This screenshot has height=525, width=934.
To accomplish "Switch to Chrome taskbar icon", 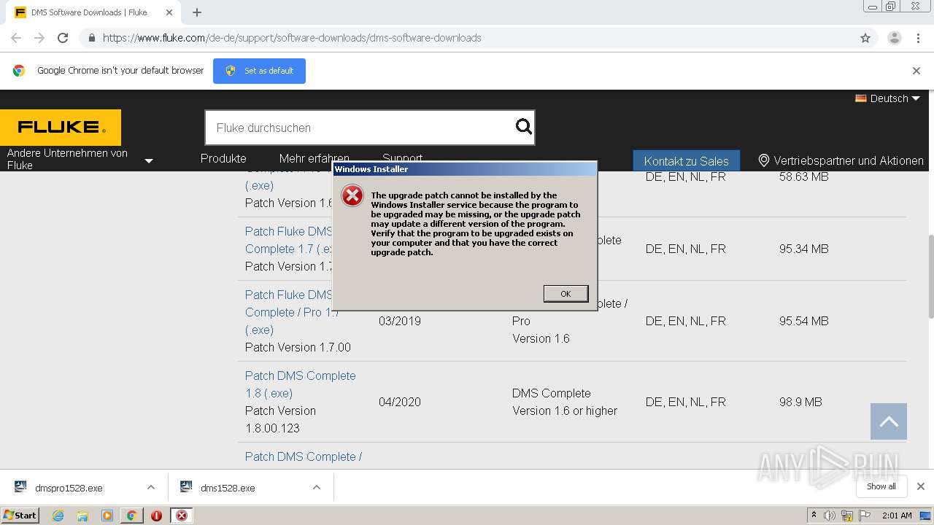I will point(131,516).
